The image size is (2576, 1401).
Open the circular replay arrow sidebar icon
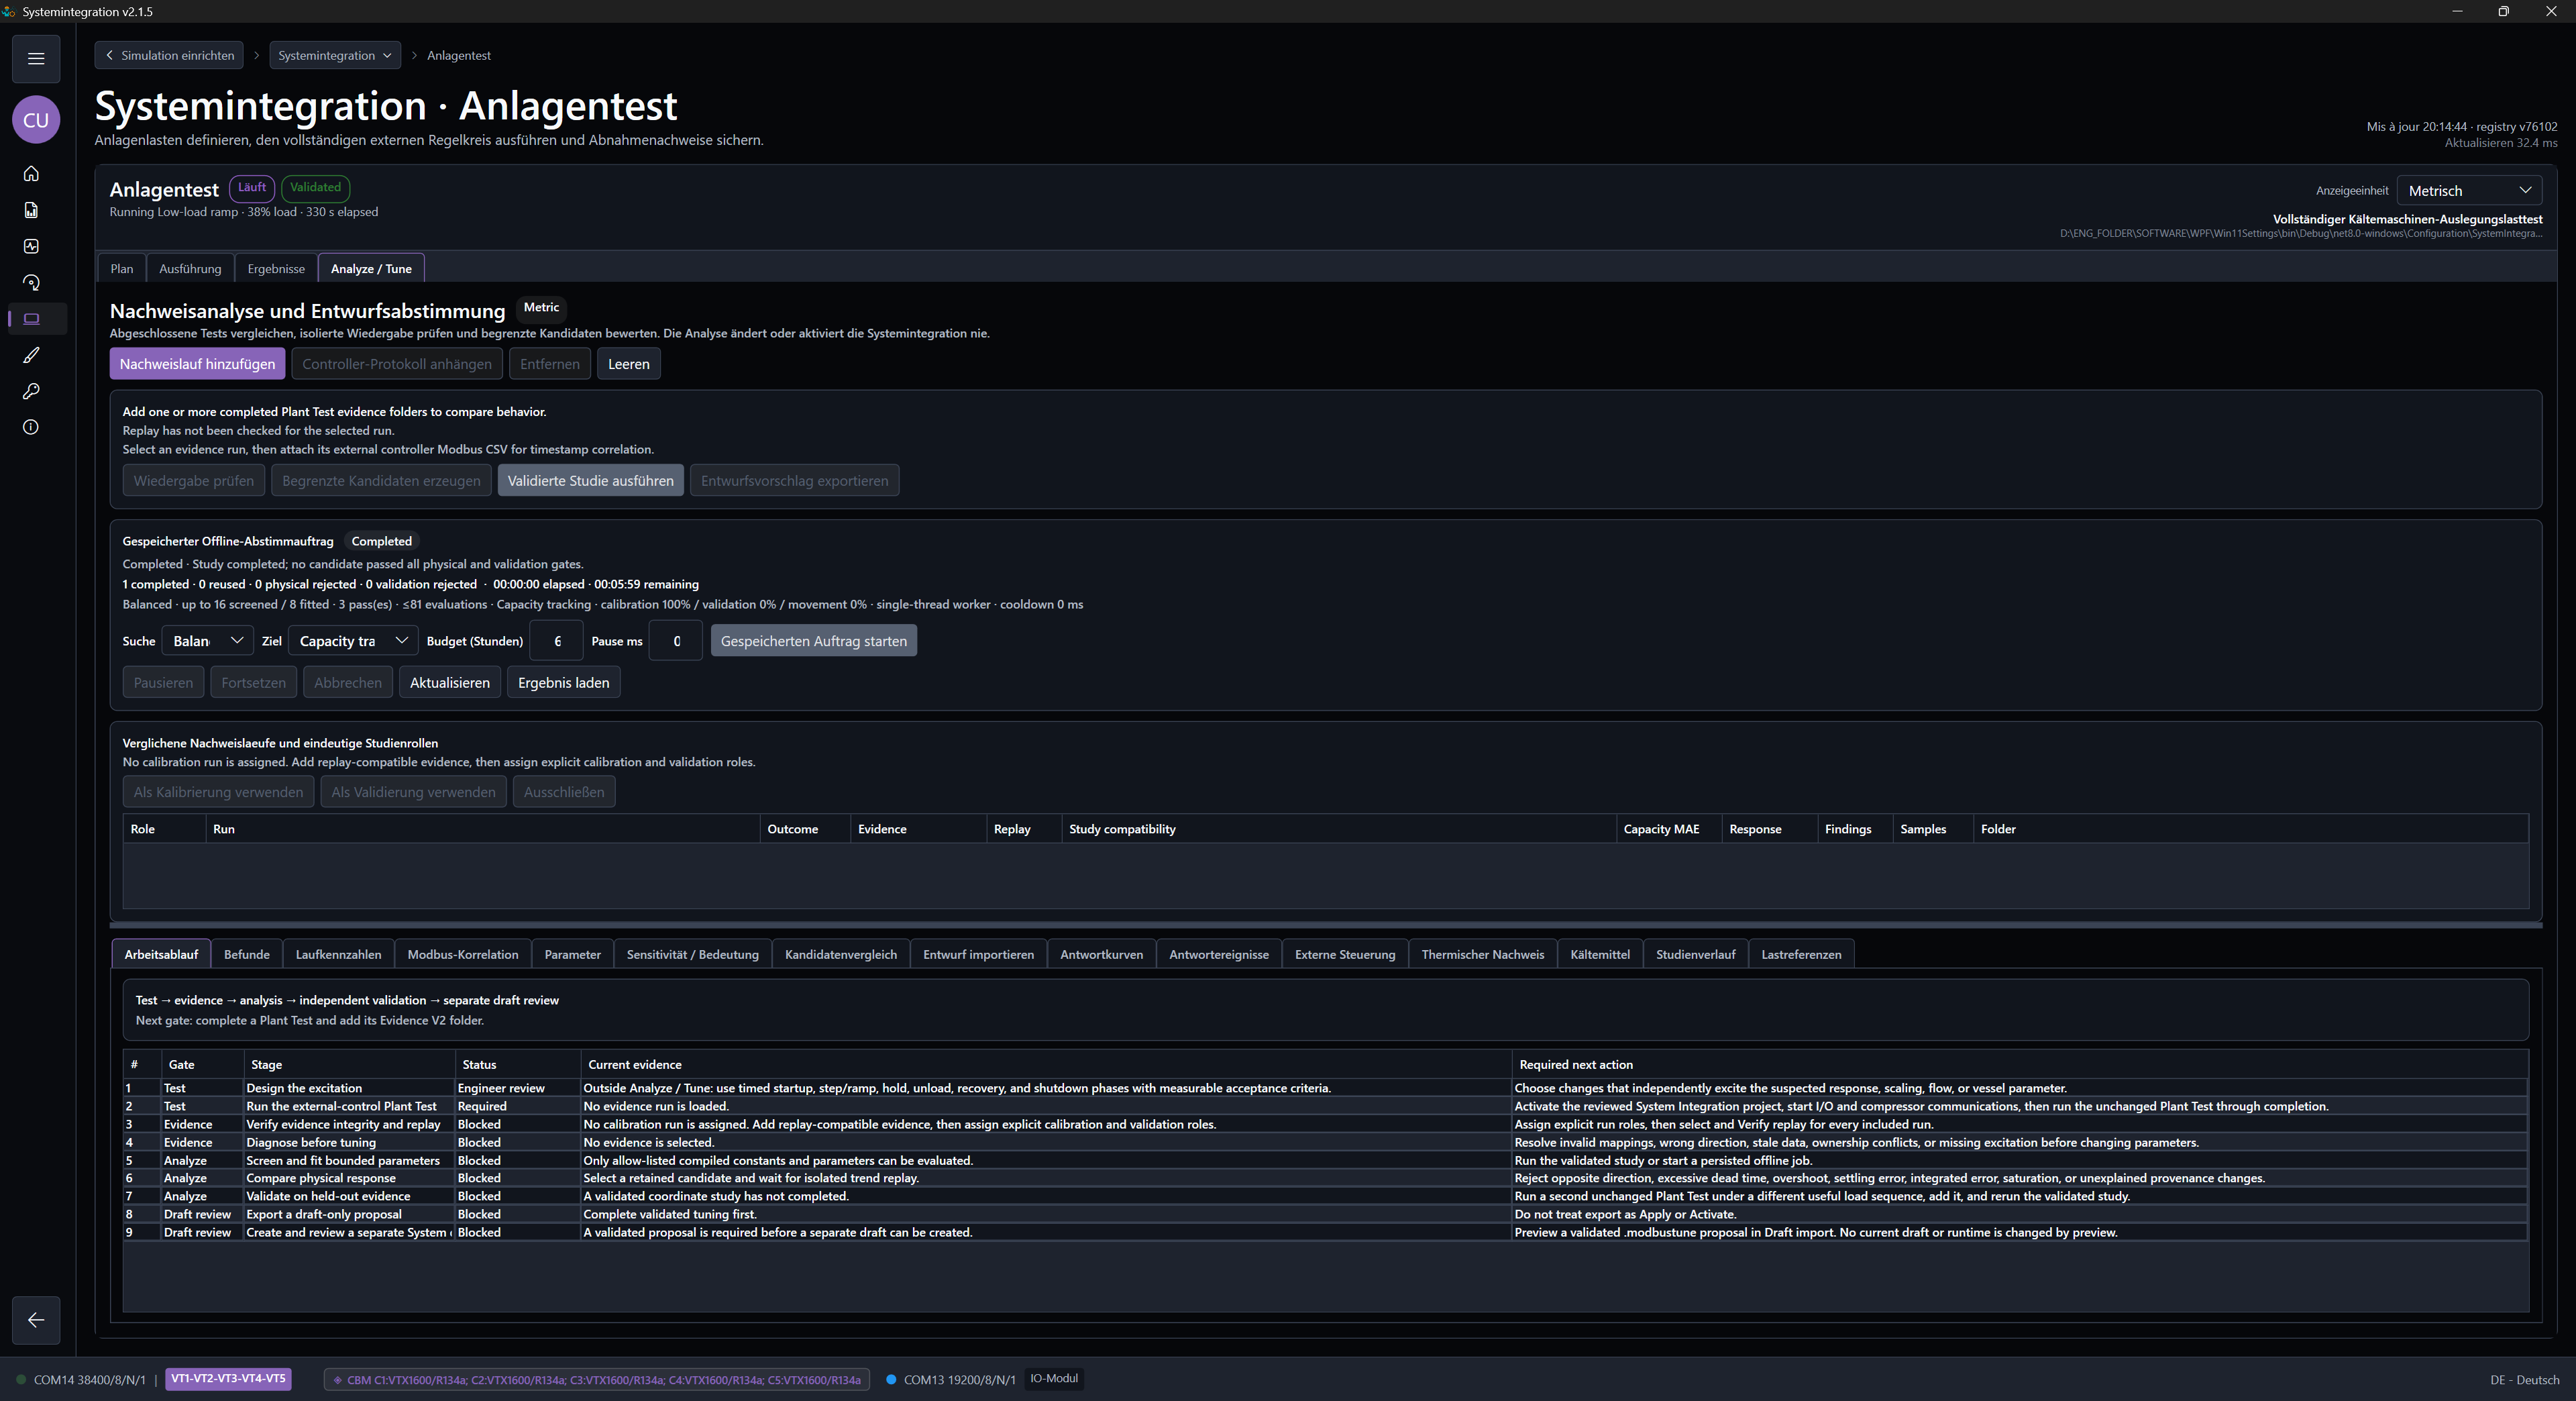point(31,283)
